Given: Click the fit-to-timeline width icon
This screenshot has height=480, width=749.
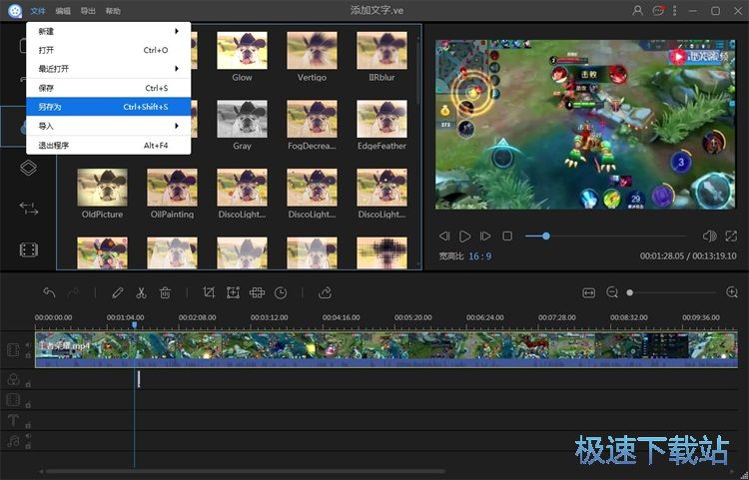Looking at the screenshot, I should coord(589,292).
